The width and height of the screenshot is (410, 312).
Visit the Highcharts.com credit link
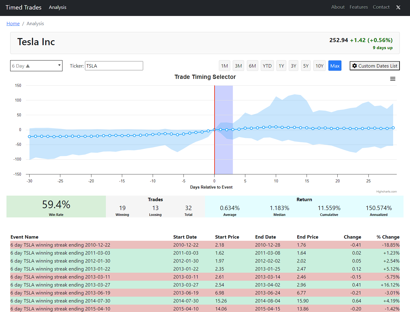pos(386,192)
